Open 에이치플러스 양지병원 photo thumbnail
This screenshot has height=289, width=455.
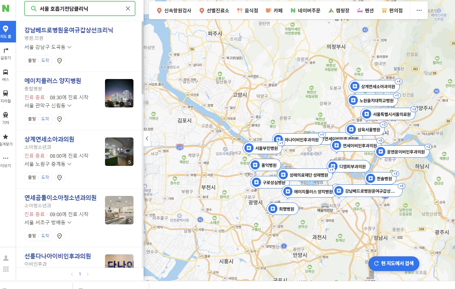[119, 93]
